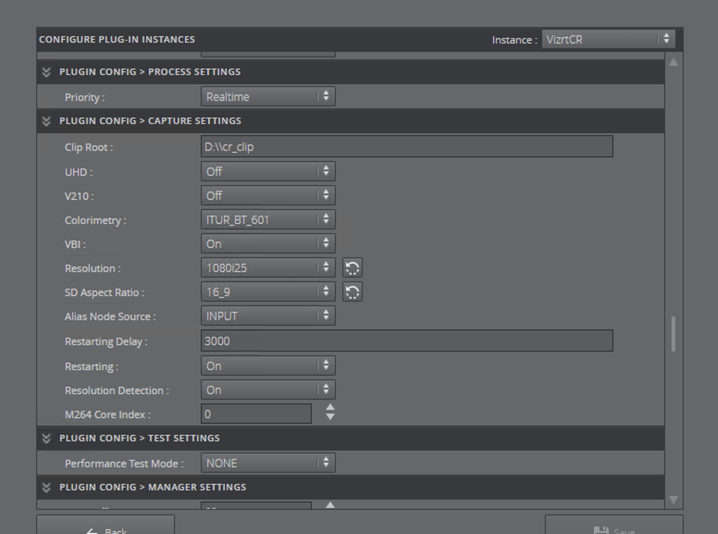Click the Restarting Delay input field
The image size is (718, 534).
407,341
